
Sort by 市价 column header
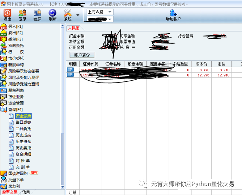(x=221, y=64)
